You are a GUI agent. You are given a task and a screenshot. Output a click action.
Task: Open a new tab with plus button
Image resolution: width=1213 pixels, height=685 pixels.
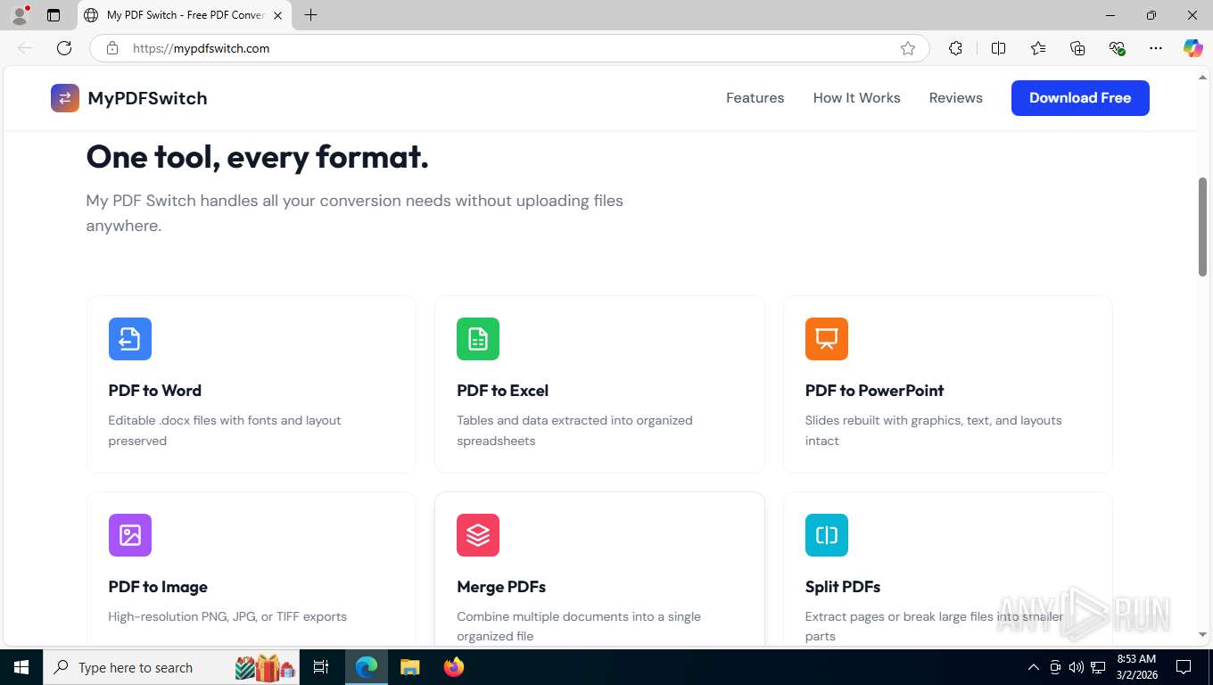click(x=310, y=15)
